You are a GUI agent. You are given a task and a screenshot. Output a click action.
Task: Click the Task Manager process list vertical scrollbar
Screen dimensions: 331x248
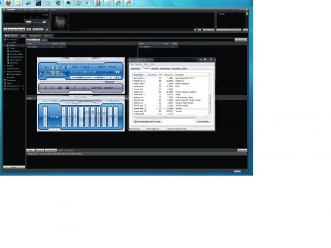[209, 94]
